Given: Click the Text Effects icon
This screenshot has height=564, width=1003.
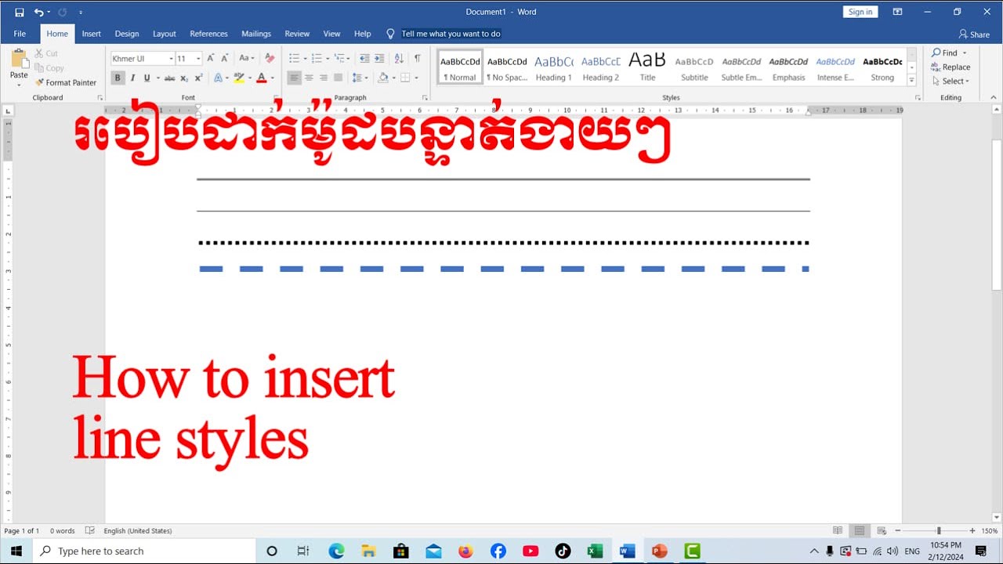Looking at the screenshot, I should click(x=218, y=78).
